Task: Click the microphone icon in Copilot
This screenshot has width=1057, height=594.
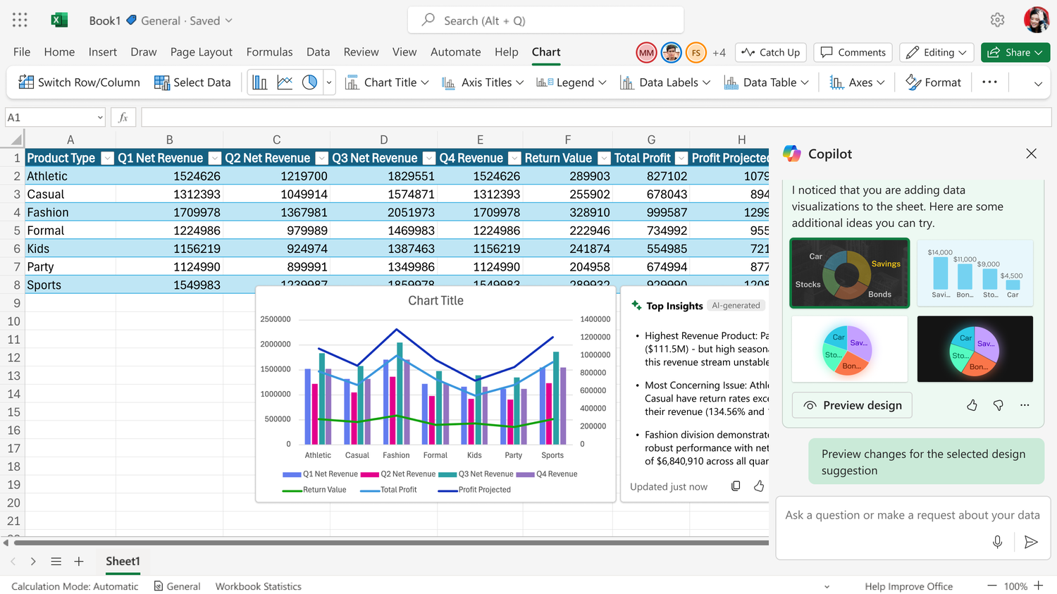Action: coord(997,542)
